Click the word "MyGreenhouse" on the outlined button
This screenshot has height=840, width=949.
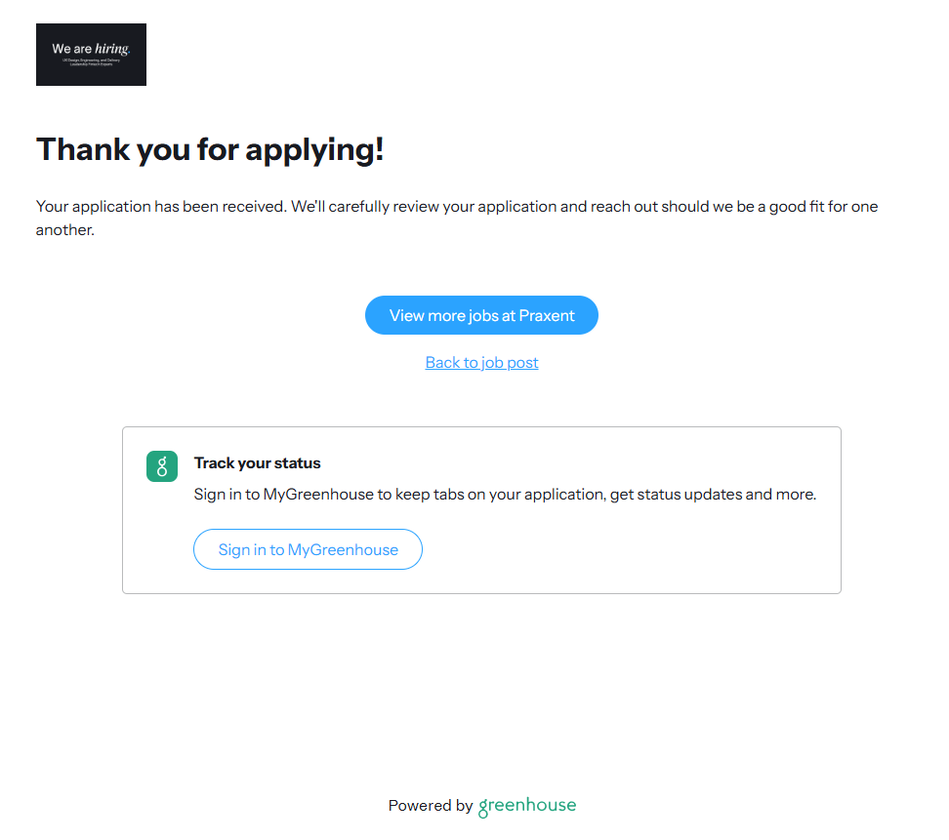point(343,549)
